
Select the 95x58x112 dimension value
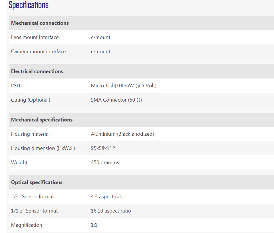click(x=103, y=149)
